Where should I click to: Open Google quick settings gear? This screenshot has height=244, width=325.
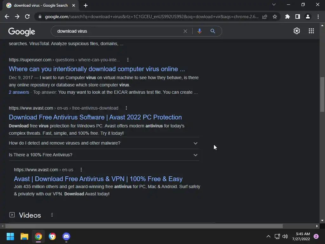[x=297, y=31]
